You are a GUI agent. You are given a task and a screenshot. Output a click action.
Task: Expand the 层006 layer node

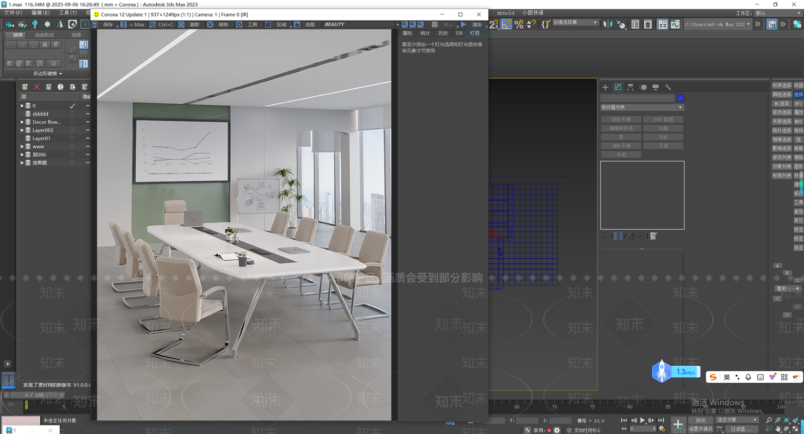(22, 155)
